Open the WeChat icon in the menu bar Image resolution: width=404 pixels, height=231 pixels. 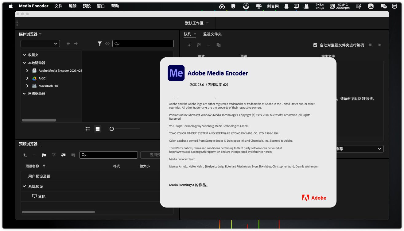click(x=383, y=6)
